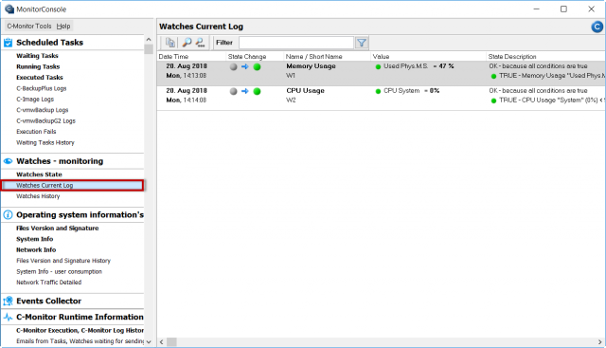
Task: Click the sidebar scroll up arrow
Action: (149, 40)
